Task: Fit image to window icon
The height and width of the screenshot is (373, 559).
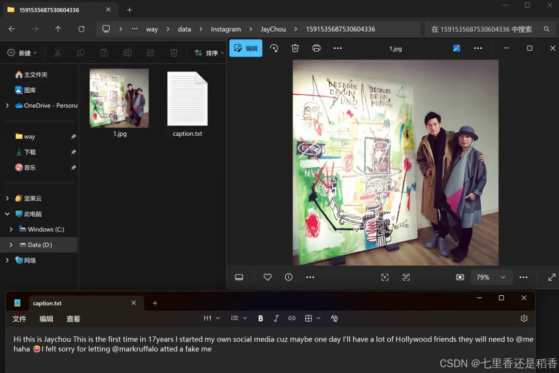Action: click(460, 277)
